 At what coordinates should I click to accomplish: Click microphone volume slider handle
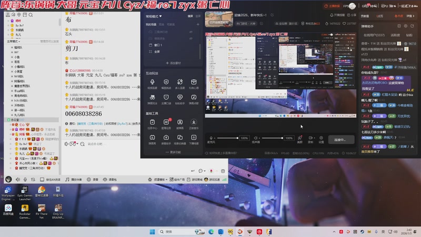coord(237,138)
